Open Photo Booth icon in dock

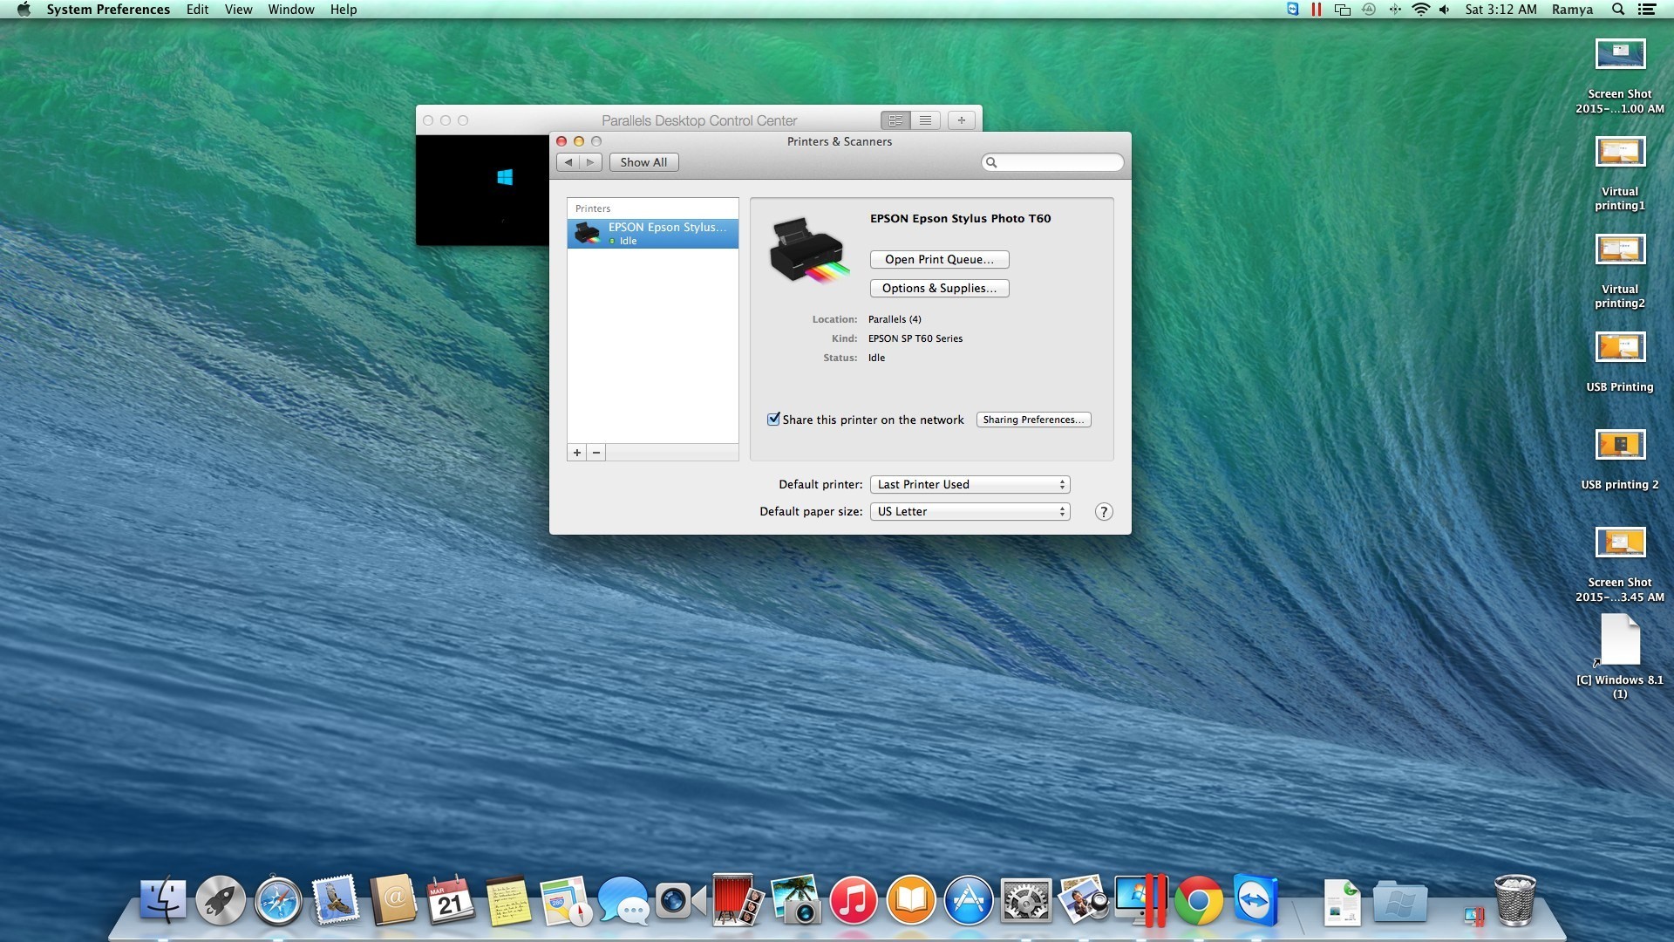point(738,900)
